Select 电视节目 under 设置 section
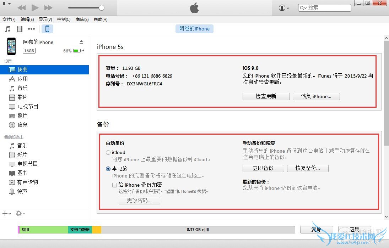 point(44,106)
